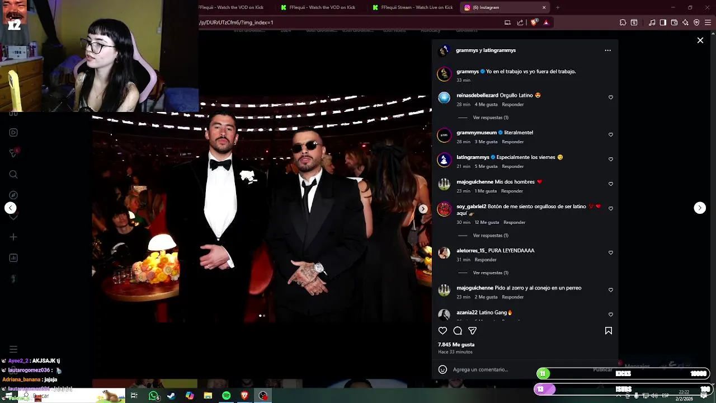The image size is (716, 403).
Task: Expand replies under reinasdebellezard comment
Action: click(x=491, y=118)
